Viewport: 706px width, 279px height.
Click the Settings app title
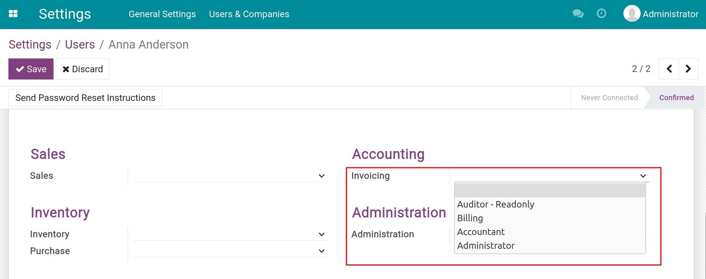pyautogui.click(x=65, y=14)
